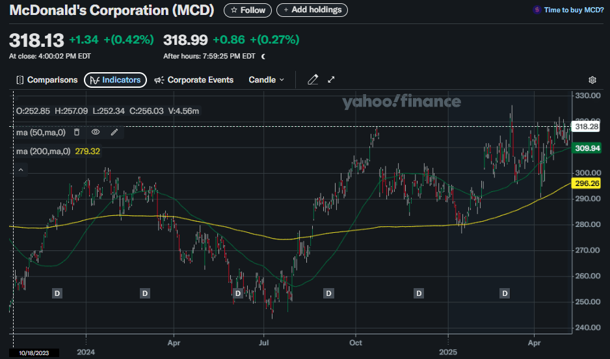
Task: Click the 318.28 current price label
Action: point(586,127)
